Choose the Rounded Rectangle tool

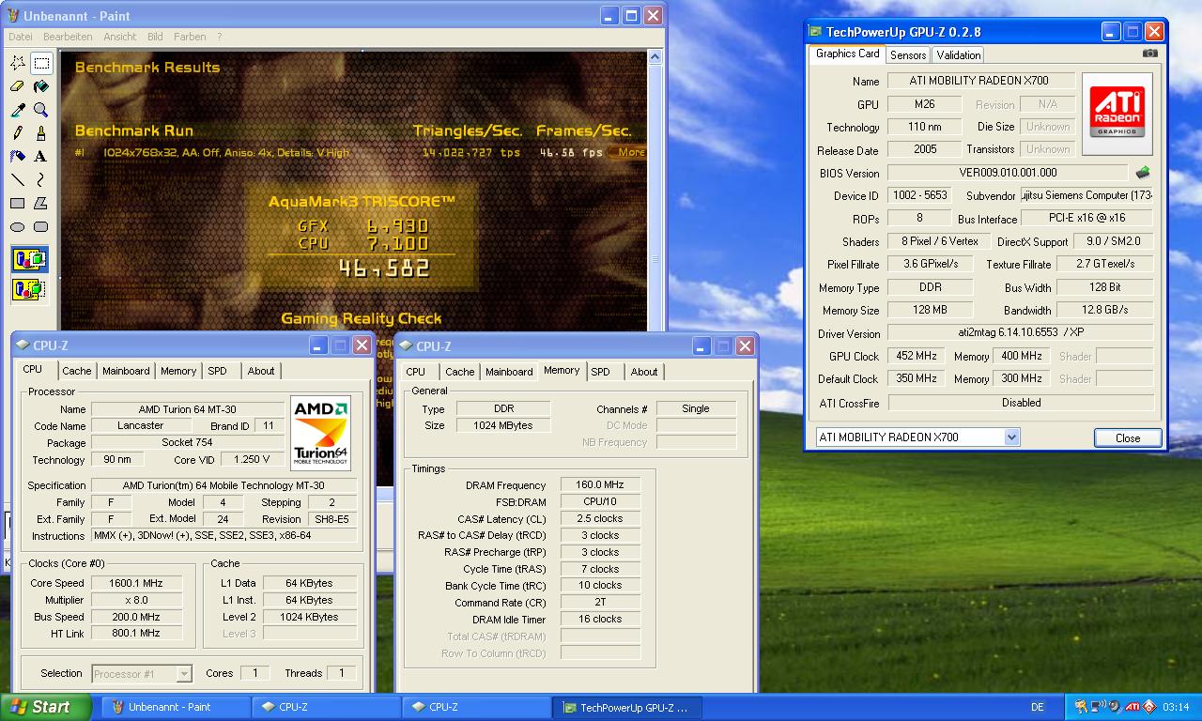41,226
